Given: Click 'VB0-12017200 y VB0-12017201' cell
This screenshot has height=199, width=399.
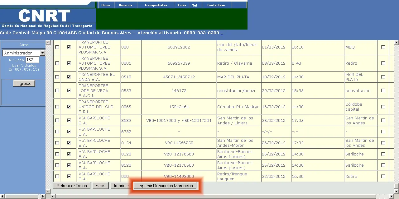Looking at the screenshot, I should [179, 120].
